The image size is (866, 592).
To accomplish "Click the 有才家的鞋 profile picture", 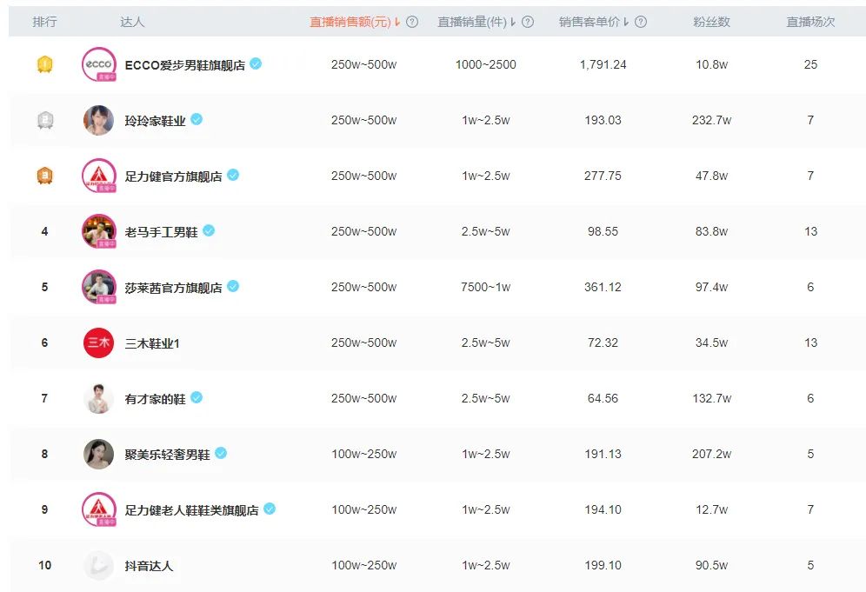I will (98, 398).
